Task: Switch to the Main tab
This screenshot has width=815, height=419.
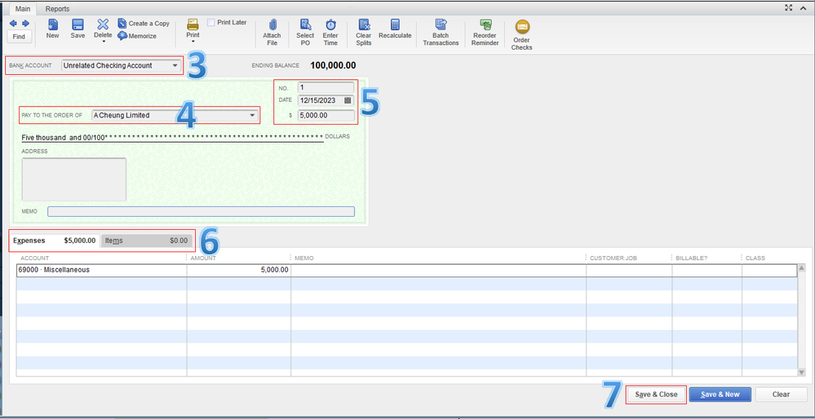Action: coord(22,9)
